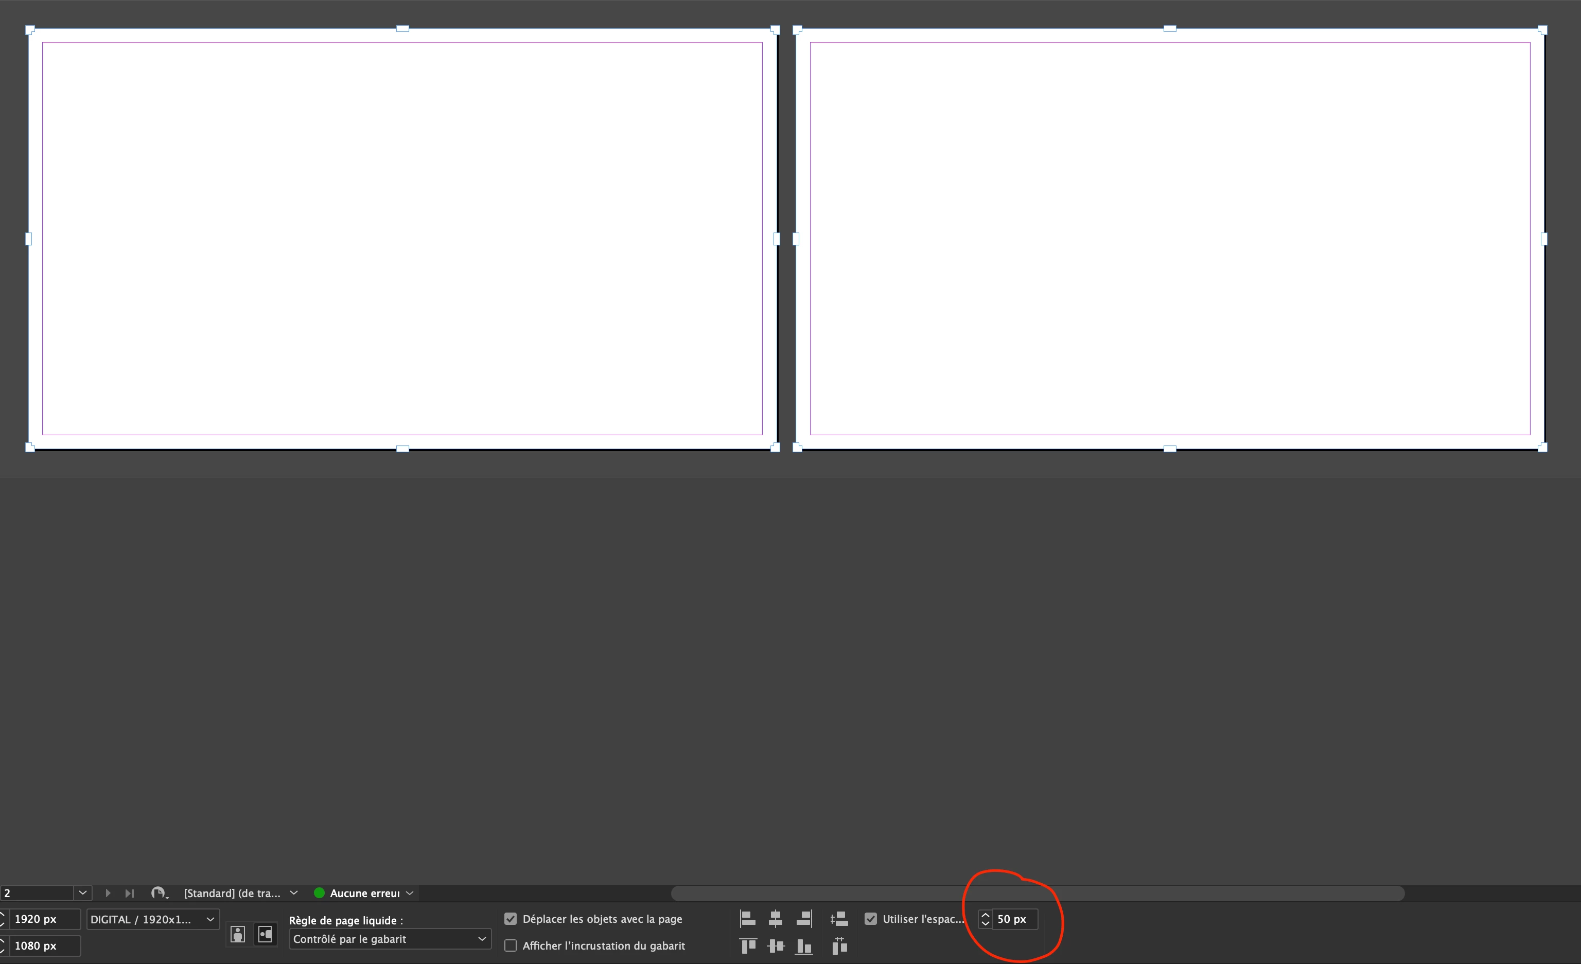Click the align top edges icon
This screenshot has width=1581, height=964.
[747, 946]
